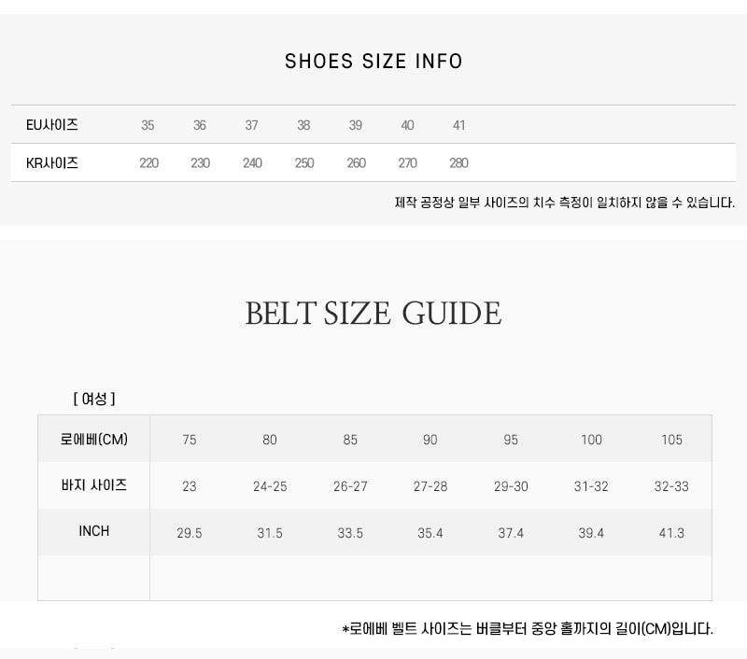Click KR size 280 value

458,162
